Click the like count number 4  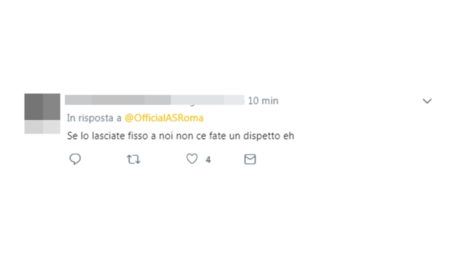208,160
